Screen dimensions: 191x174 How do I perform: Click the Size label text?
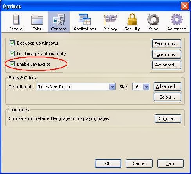tap(124, 87)
